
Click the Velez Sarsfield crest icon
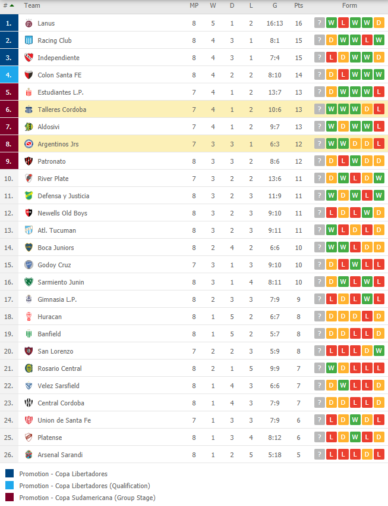click(x=29, y=386)
